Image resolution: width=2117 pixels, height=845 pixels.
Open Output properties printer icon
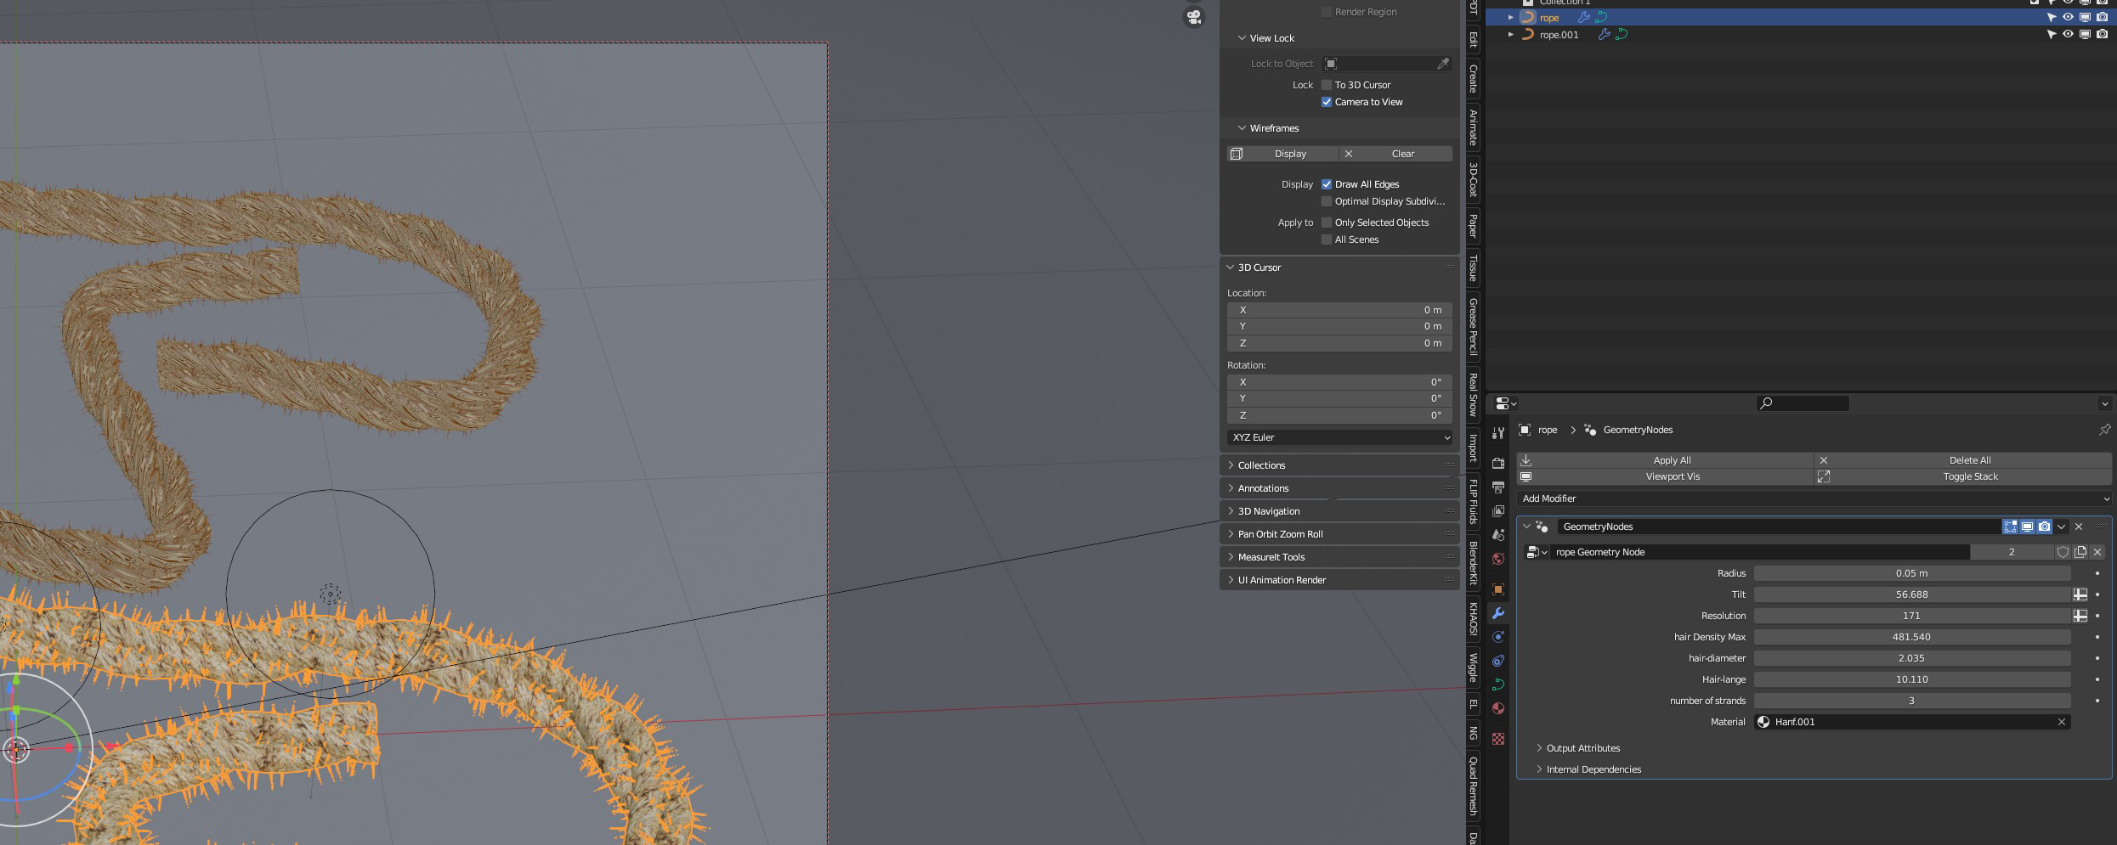coord(1498,487)
